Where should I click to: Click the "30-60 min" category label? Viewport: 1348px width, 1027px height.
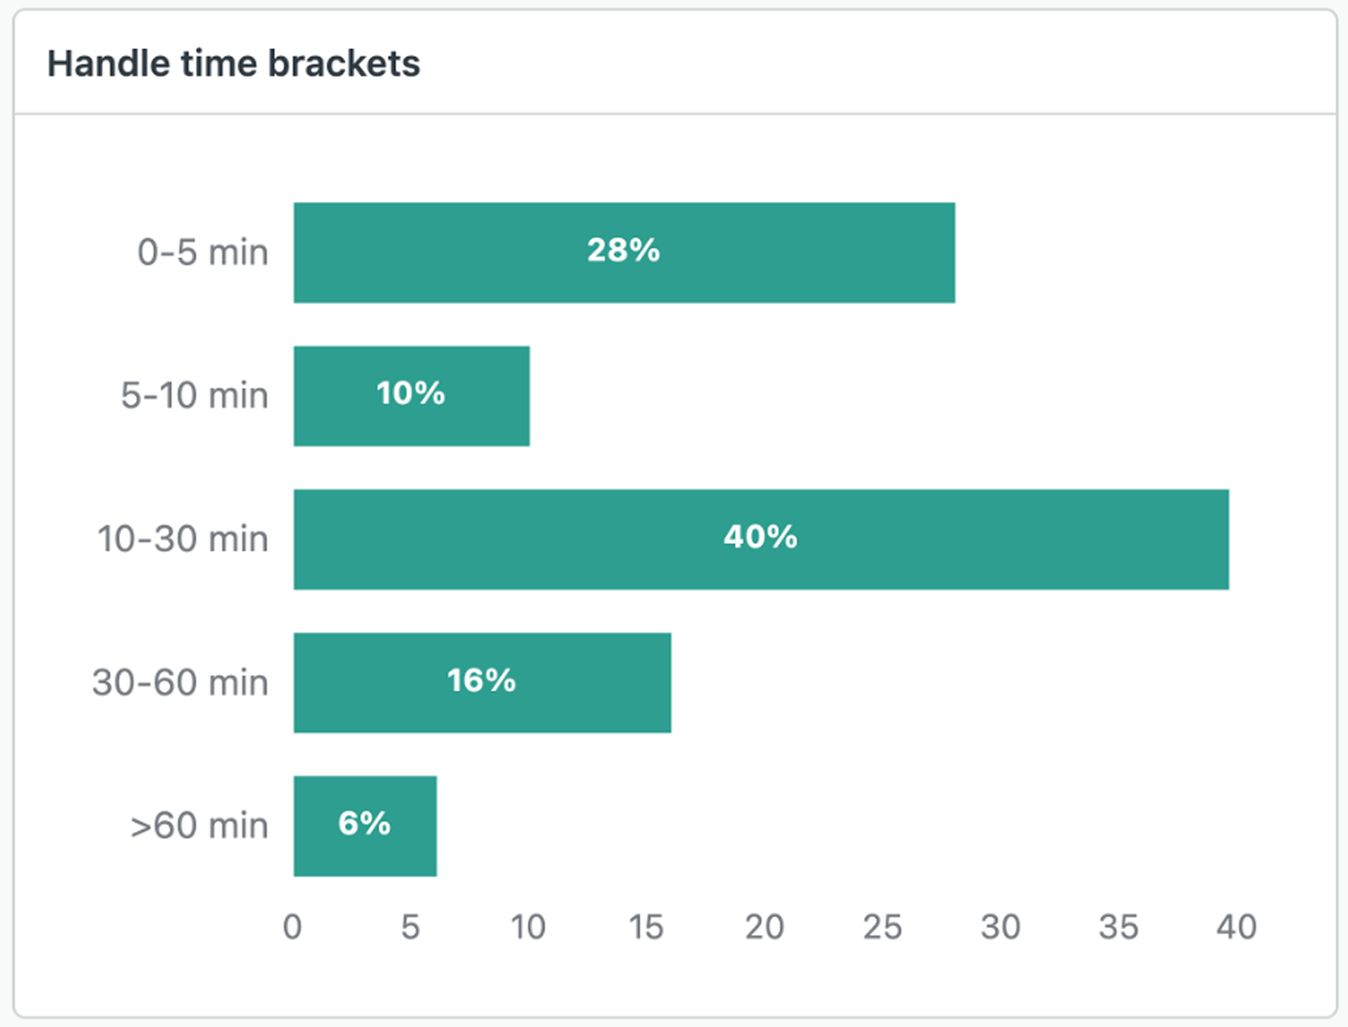pyautogui.click(x=180, y=682)
